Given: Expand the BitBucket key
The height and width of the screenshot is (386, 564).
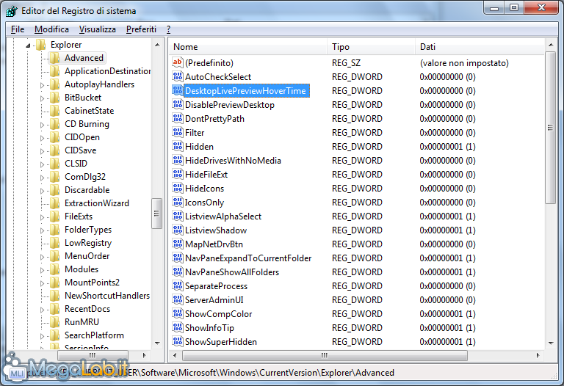Looking at the screenshot, I should coord(42,98).
